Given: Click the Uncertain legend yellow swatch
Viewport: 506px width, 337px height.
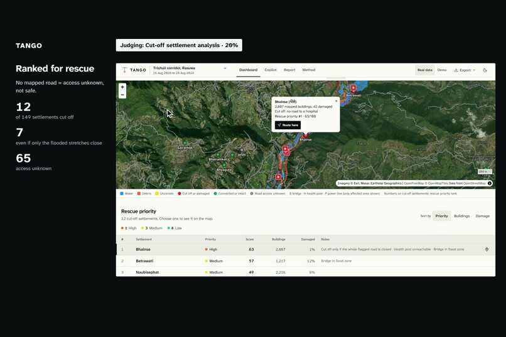Looking at the screenshot, I should pos(157,193).
